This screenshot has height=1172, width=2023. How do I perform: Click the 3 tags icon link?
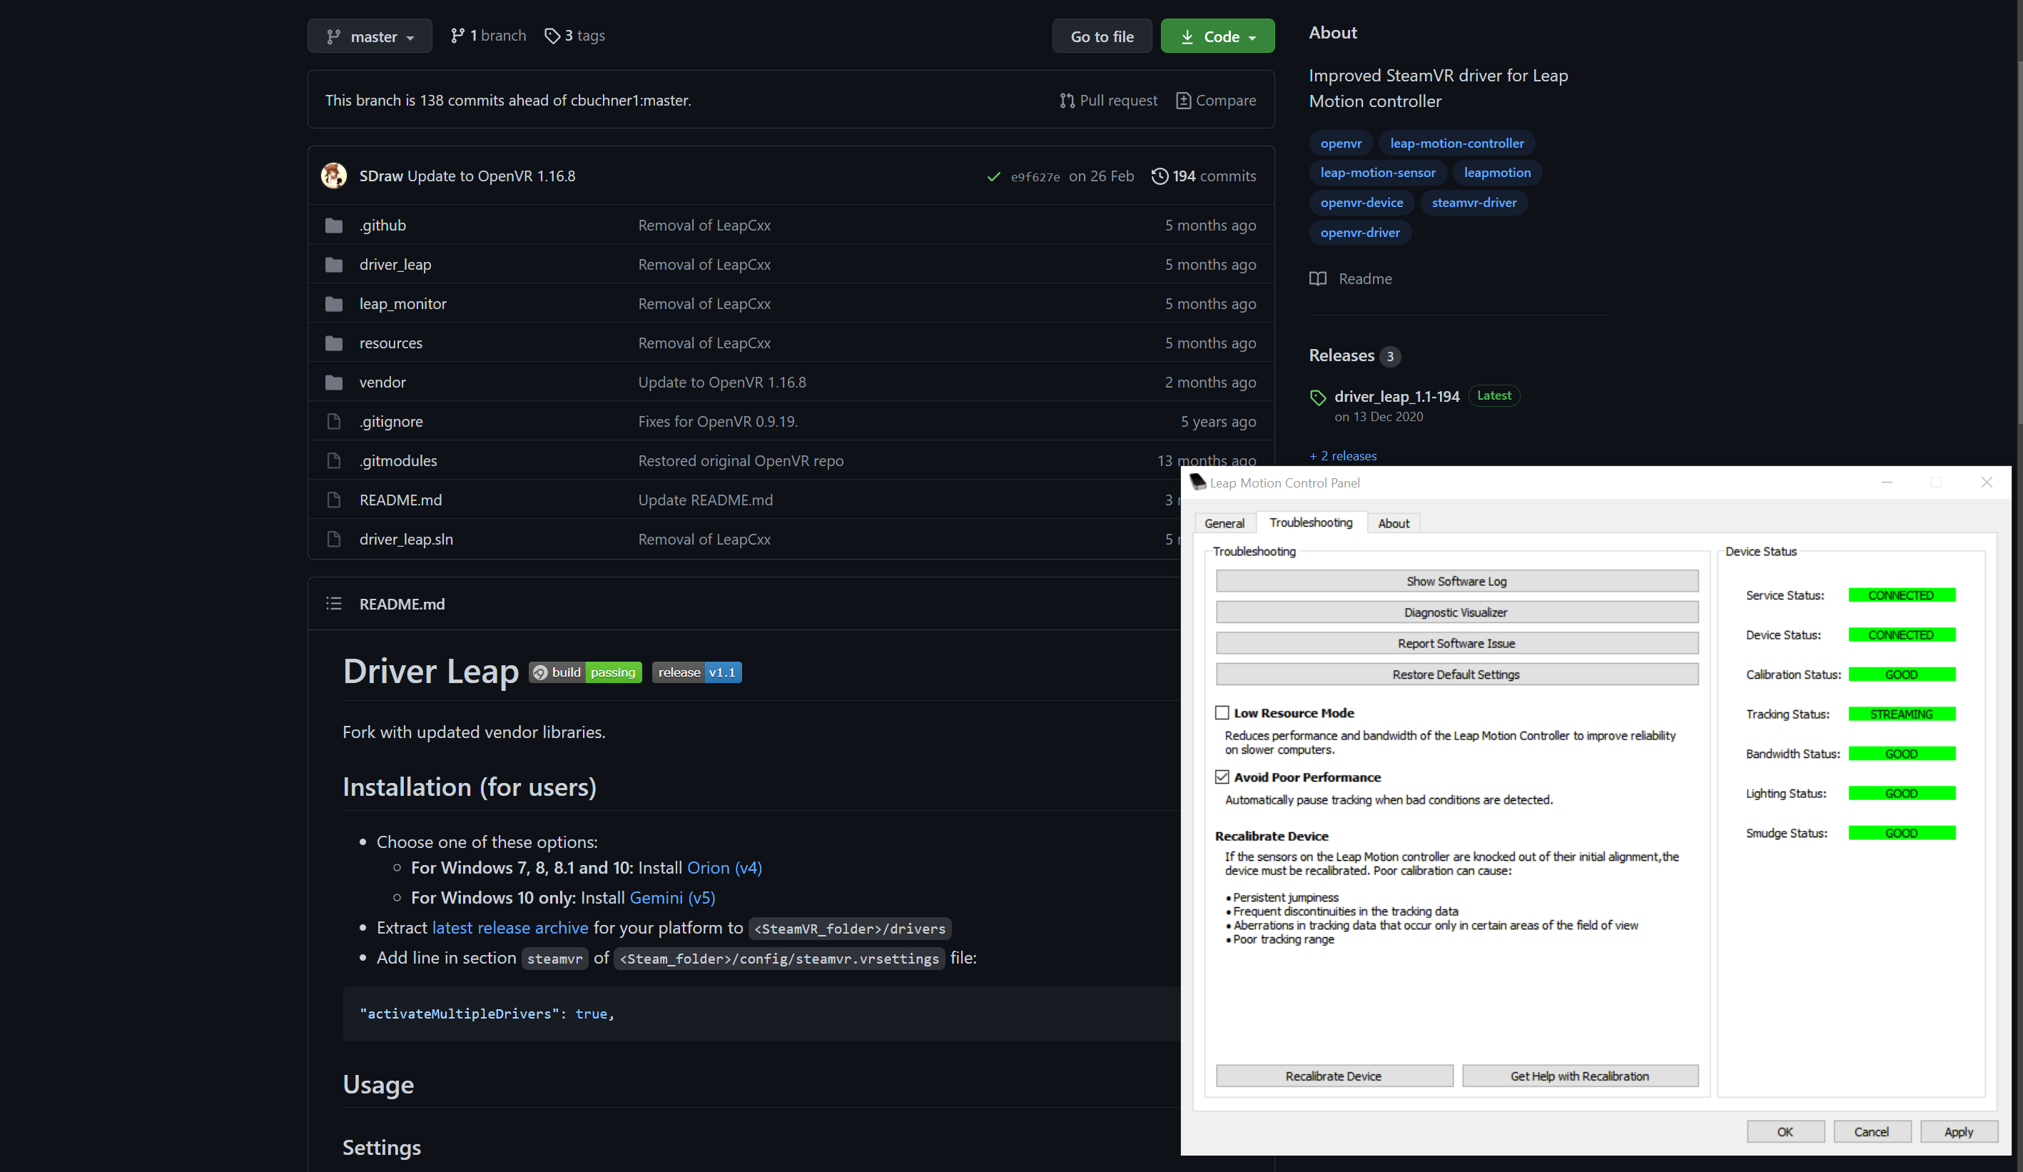(x=575, y=35)
